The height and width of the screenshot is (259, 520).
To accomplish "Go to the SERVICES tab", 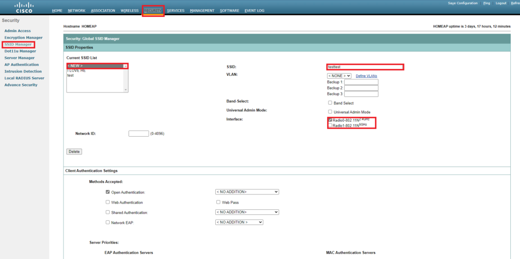I will coord(176,11).
